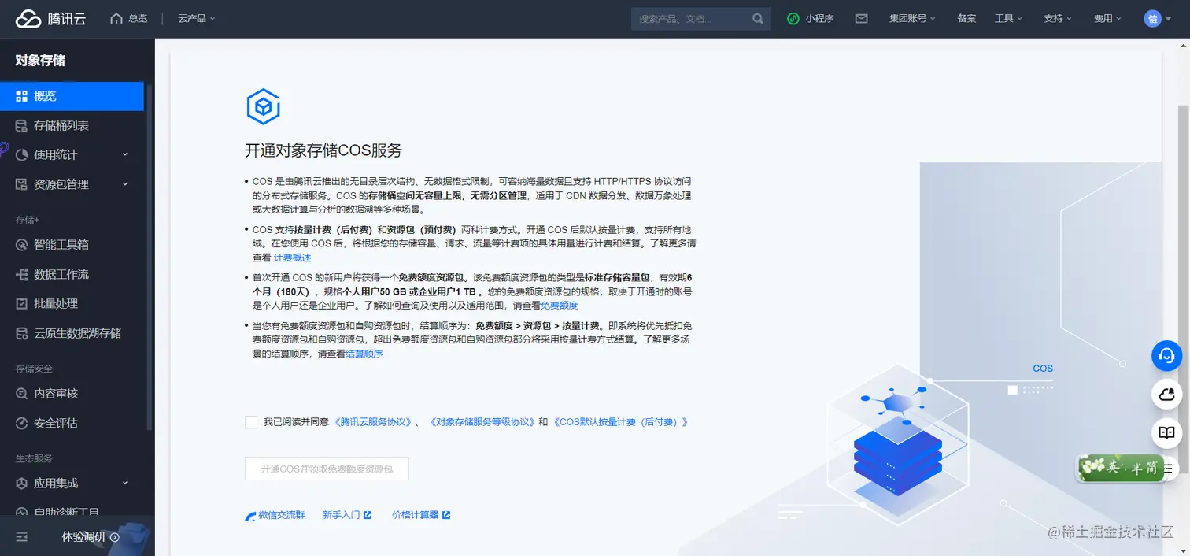The width and height of the screenshot is (1190, 556).
Task: Expand the 使用统计 submenu chevron
Action: pos(125,154)
